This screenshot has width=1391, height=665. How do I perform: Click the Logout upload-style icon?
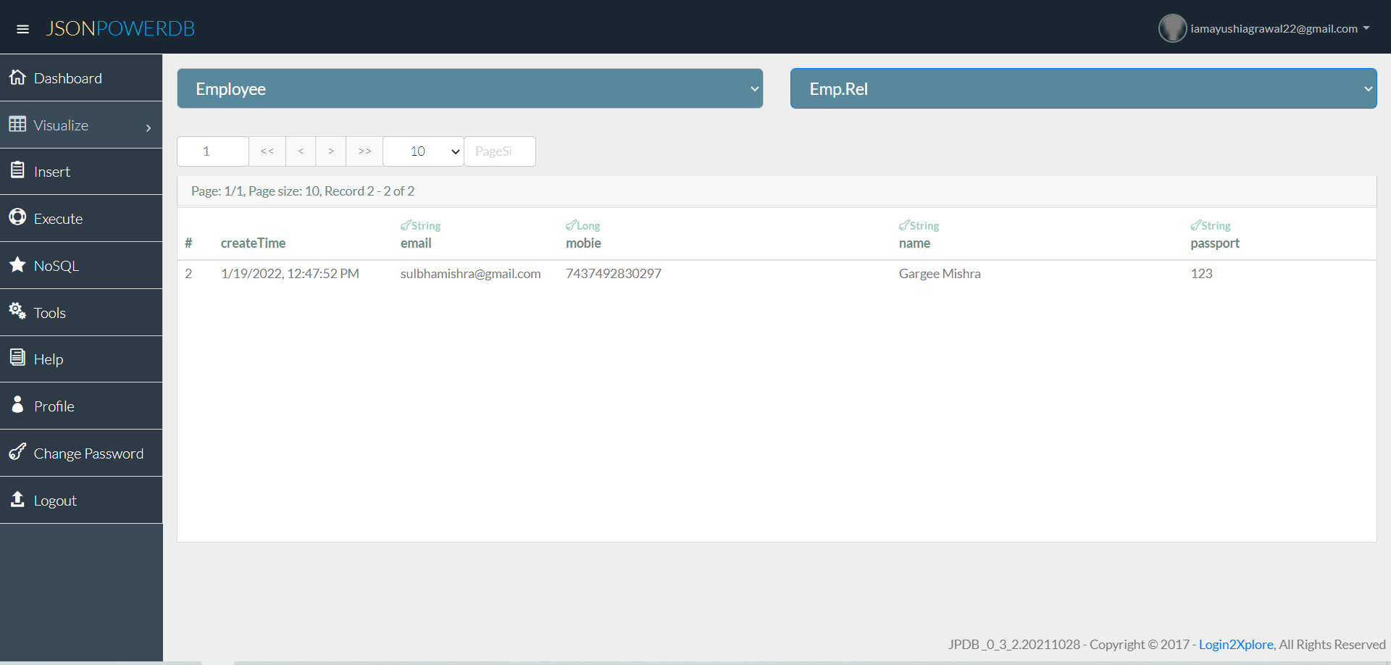17,500
